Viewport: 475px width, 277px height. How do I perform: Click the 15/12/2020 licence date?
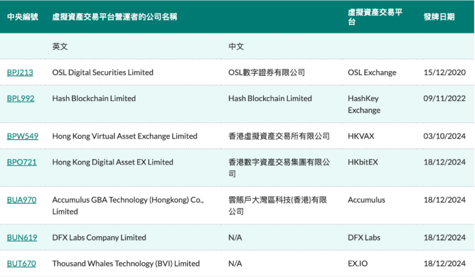pos(445,72)
